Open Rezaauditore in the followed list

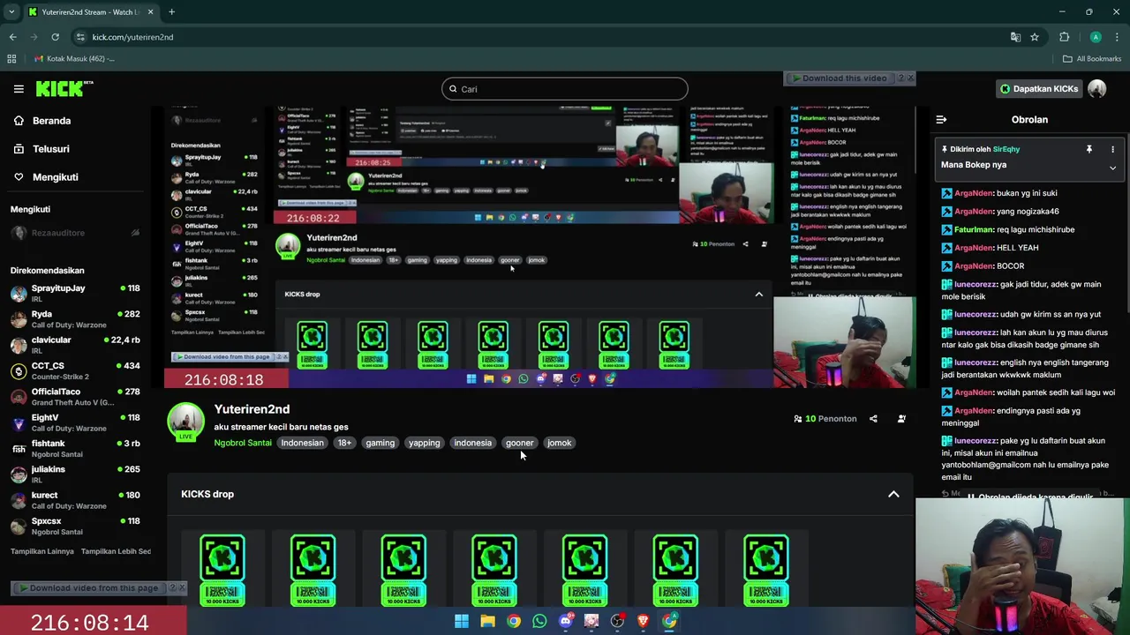tap(75, 233)
